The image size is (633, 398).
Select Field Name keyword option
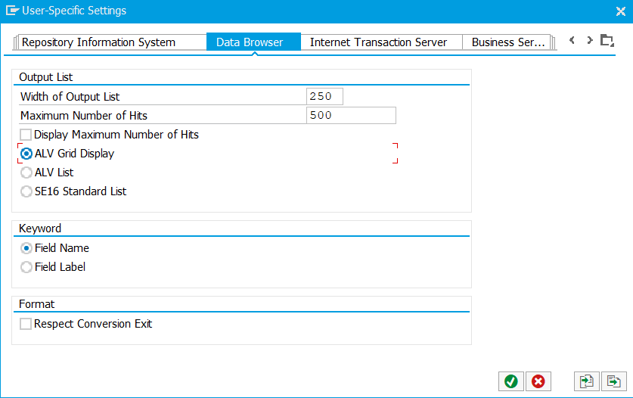tap(26, 248)
